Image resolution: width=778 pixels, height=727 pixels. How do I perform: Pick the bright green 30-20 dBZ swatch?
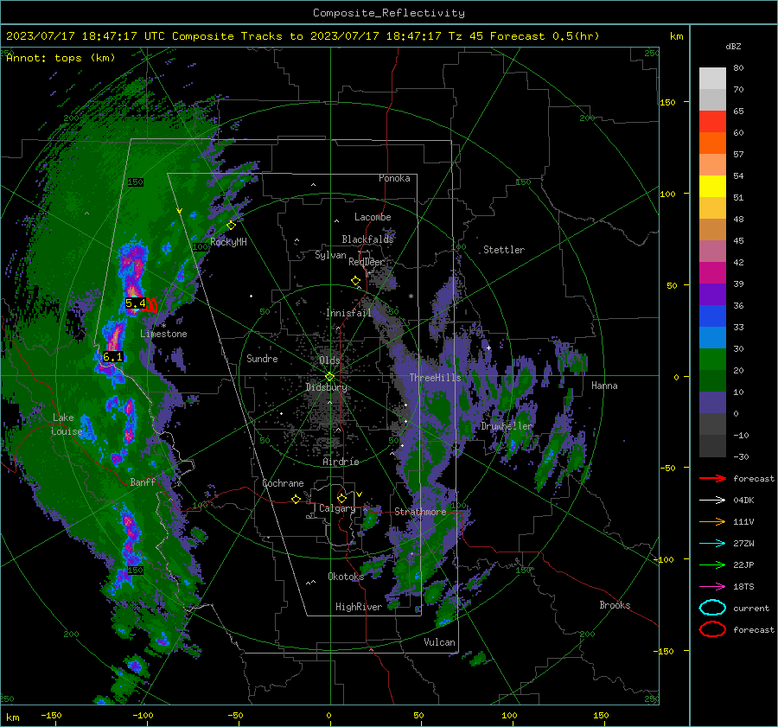pyautogui.click(x=712, y=360)
